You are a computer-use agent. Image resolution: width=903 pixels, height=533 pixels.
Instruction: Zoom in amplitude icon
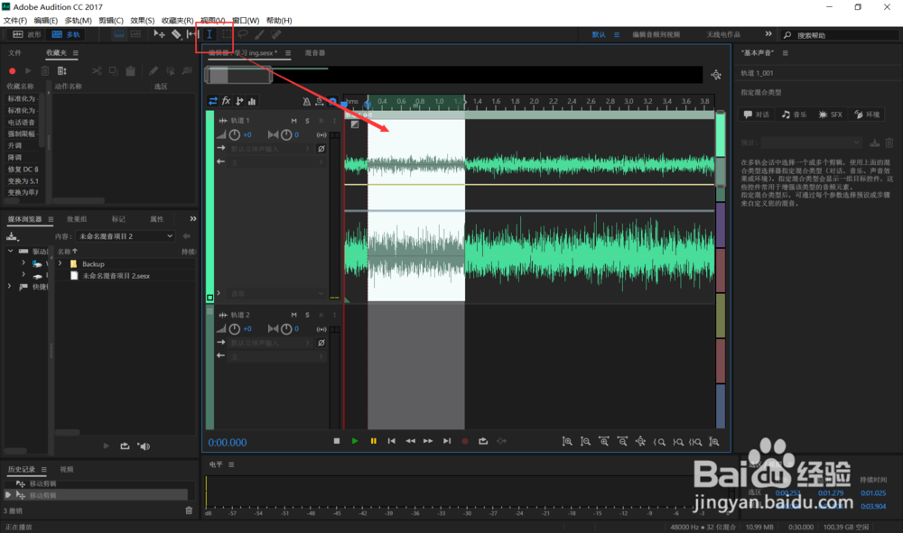point(567,442)
